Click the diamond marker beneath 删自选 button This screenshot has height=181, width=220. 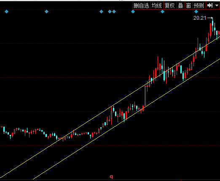point(133,12)
